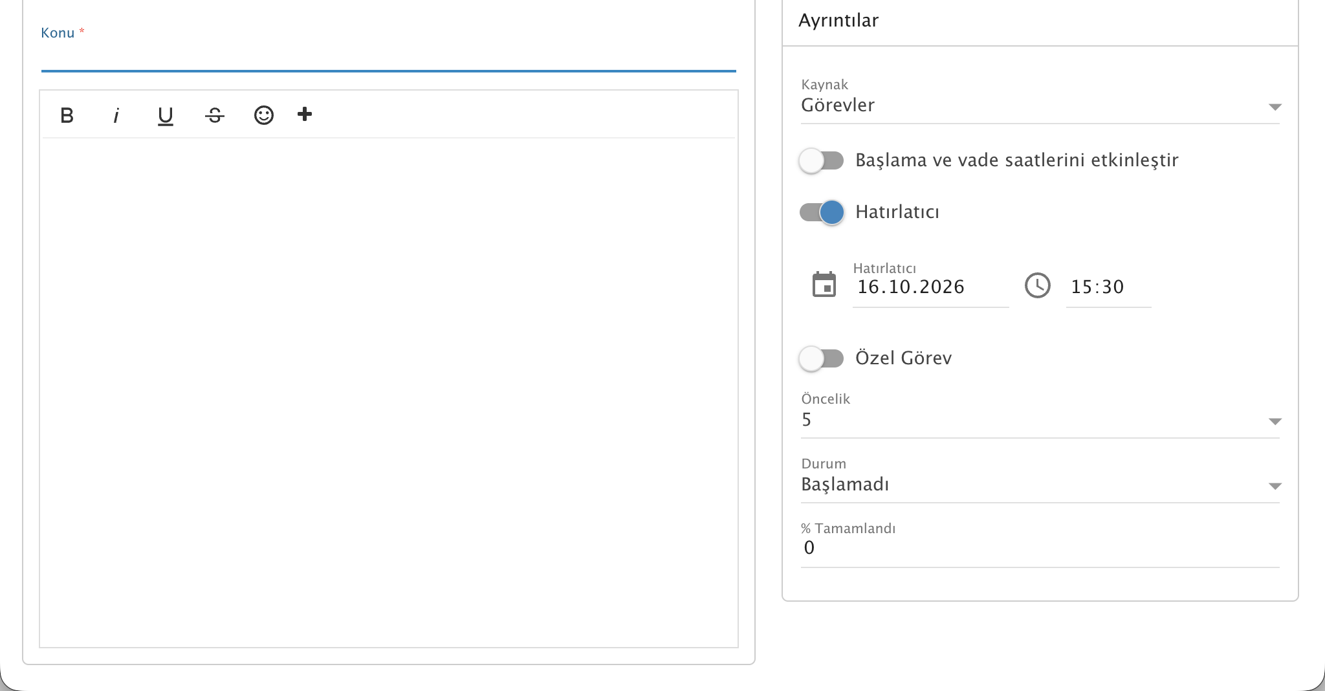Open the reminder time clock icon

pos(1038,285)
